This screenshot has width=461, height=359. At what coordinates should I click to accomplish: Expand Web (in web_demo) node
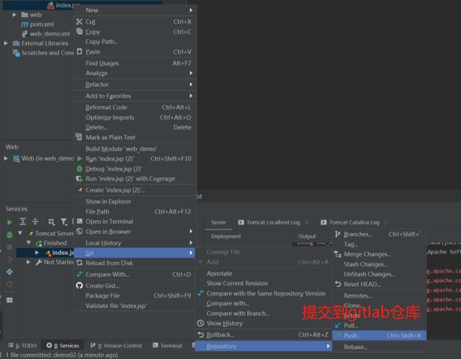point(6,158)
